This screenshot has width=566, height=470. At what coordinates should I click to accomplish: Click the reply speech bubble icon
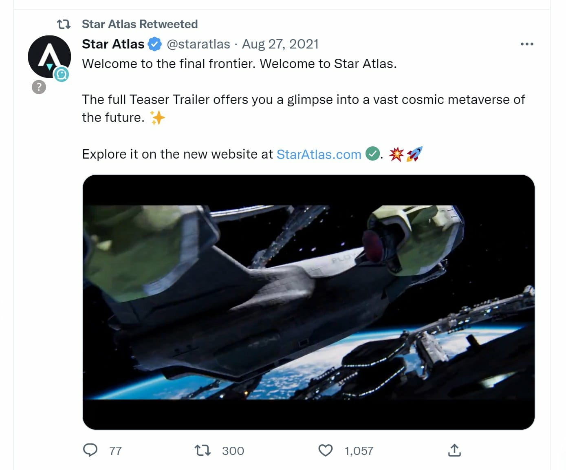(90, 450)
